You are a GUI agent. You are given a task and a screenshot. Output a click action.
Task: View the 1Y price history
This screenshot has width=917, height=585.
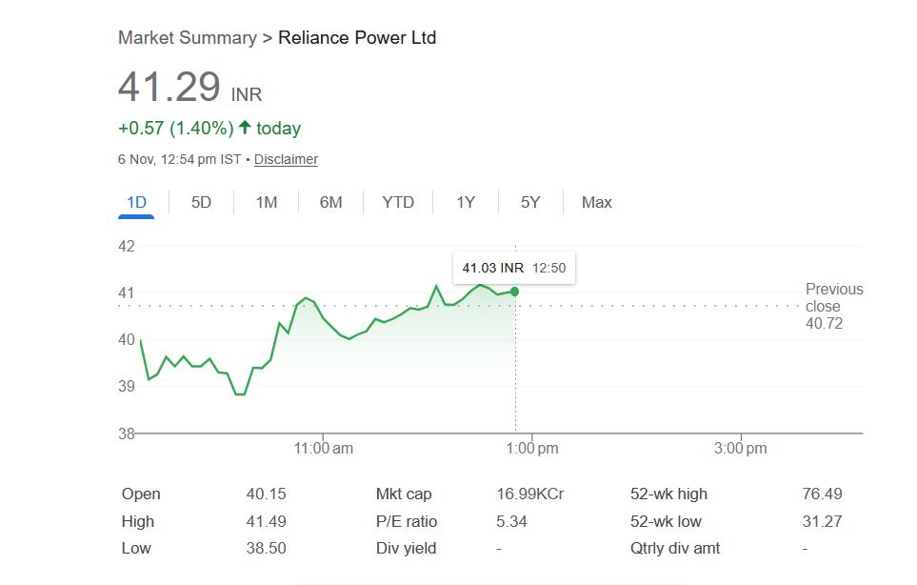point(466,202)
